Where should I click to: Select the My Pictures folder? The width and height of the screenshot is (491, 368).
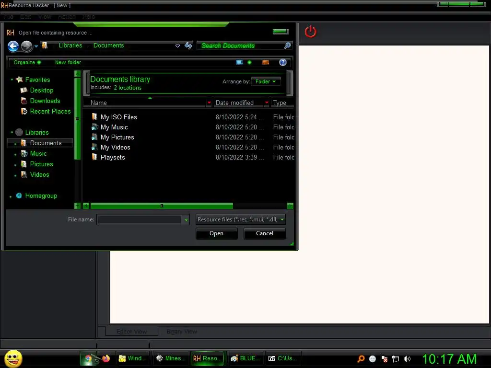tap(117, 137)
